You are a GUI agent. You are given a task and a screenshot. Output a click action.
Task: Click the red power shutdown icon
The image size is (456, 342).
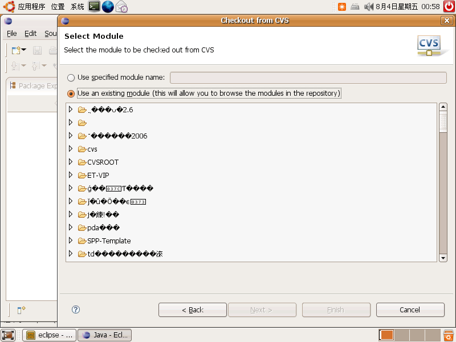449,6
